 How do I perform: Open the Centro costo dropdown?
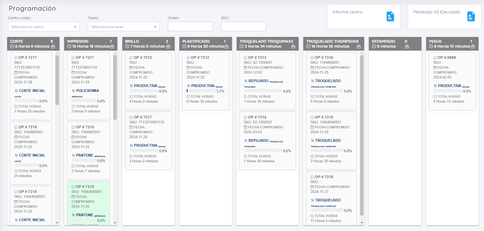click(44, 27)
